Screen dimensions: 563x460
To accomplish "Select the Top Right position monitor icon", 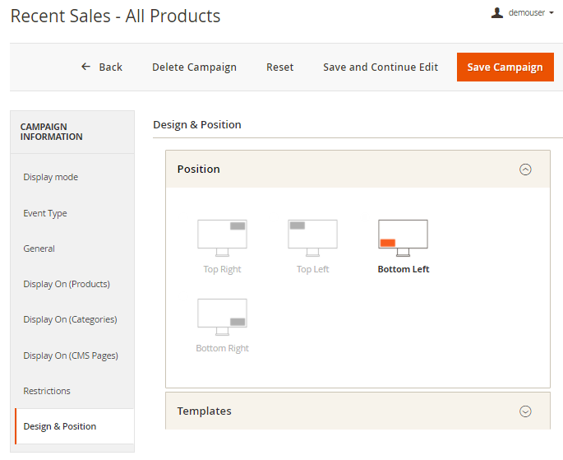I will click(x=222, y=238).
